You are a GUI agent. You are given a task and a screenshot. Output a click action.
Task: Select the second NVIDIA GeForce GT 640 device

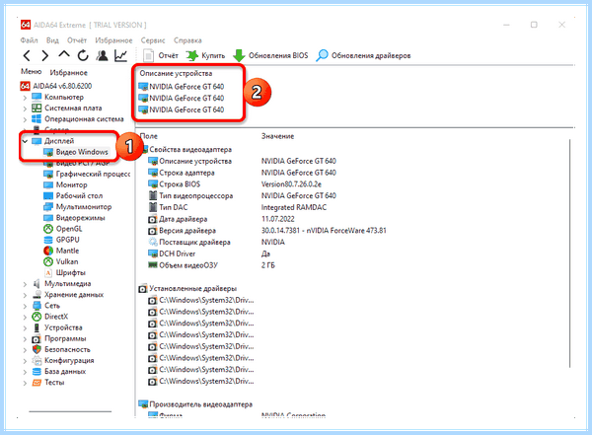[182, 99]
